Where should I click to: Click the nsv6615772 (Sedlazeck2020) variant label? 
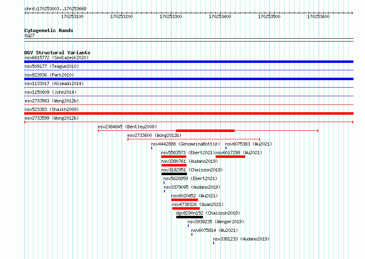click(57, 58)
